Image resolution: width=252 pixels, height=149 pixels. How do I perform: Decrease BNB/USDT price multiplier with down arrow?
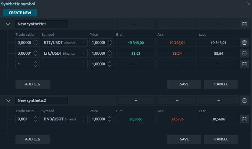click(x=110, y=121)
